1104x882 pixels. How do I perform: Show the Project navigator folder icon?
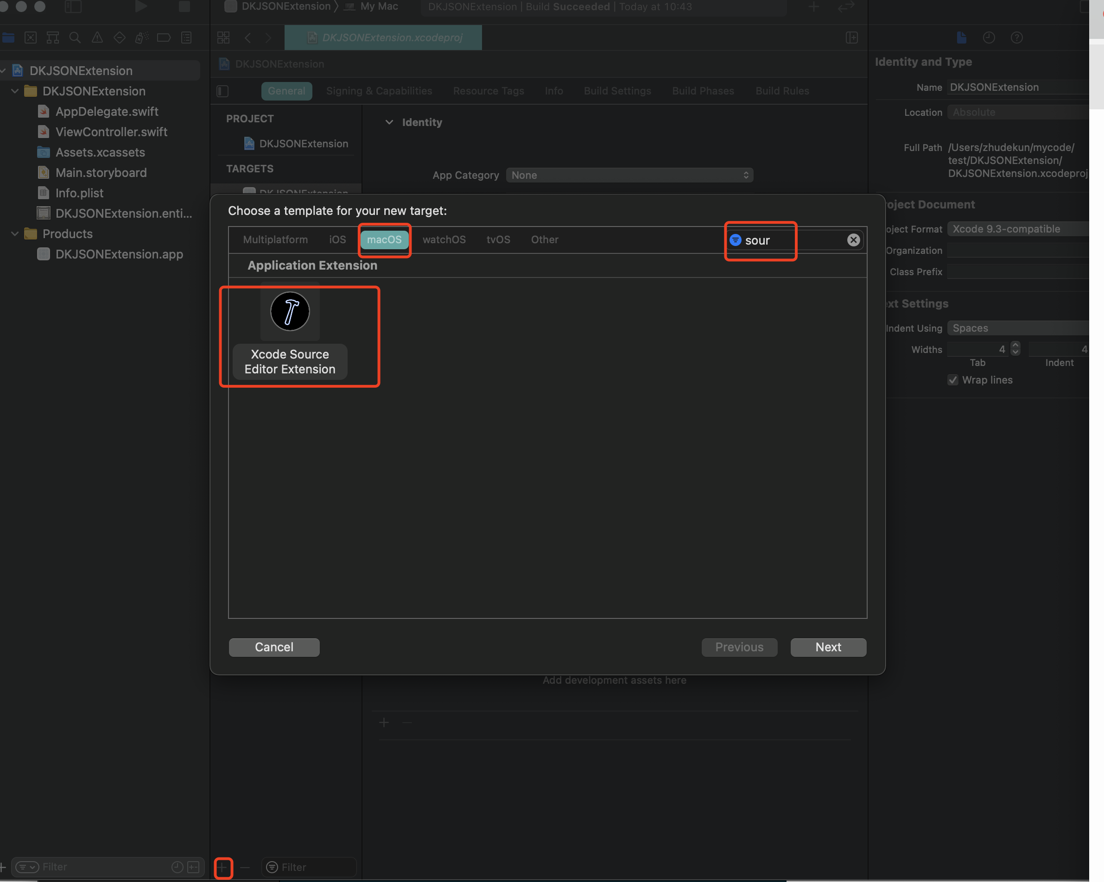(x=8, y=38)
